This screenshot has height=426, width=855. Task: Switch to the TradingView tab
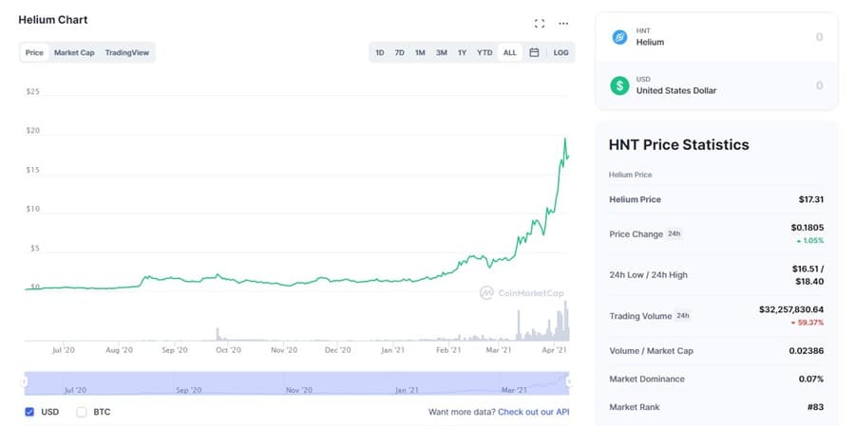click(x=126, y=52)
